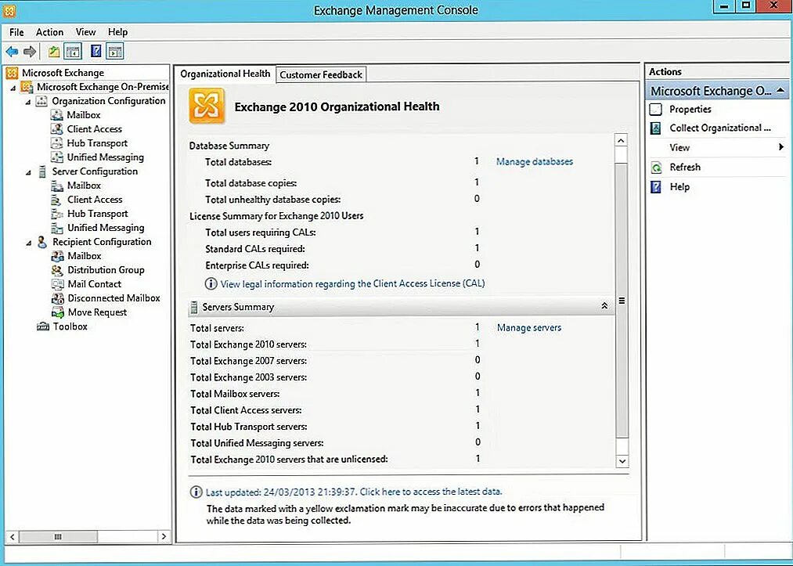Viewport: 793px width, 566px height.
Task: Click the Organization Configuration Hub Transport icon
Action: tap(57, 143)
